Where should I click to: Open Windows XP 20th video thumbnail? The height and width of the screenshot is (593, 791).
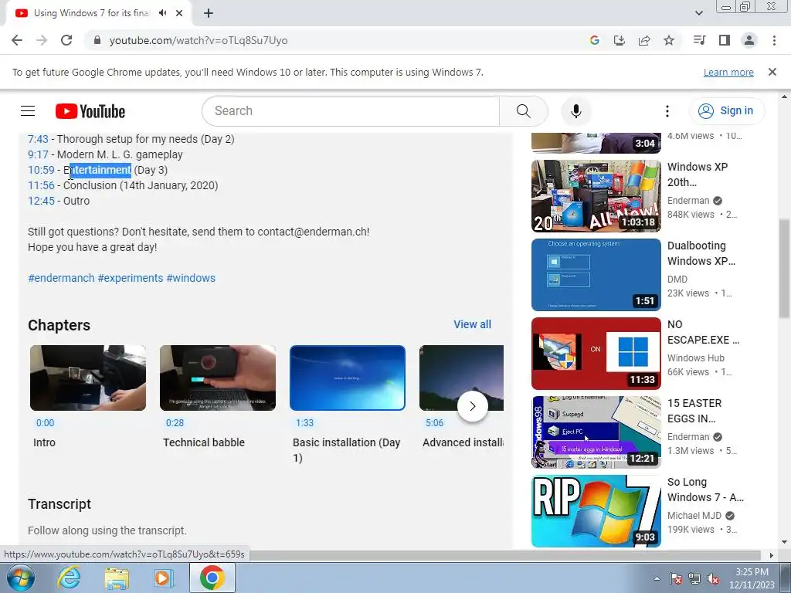point(596,196)
